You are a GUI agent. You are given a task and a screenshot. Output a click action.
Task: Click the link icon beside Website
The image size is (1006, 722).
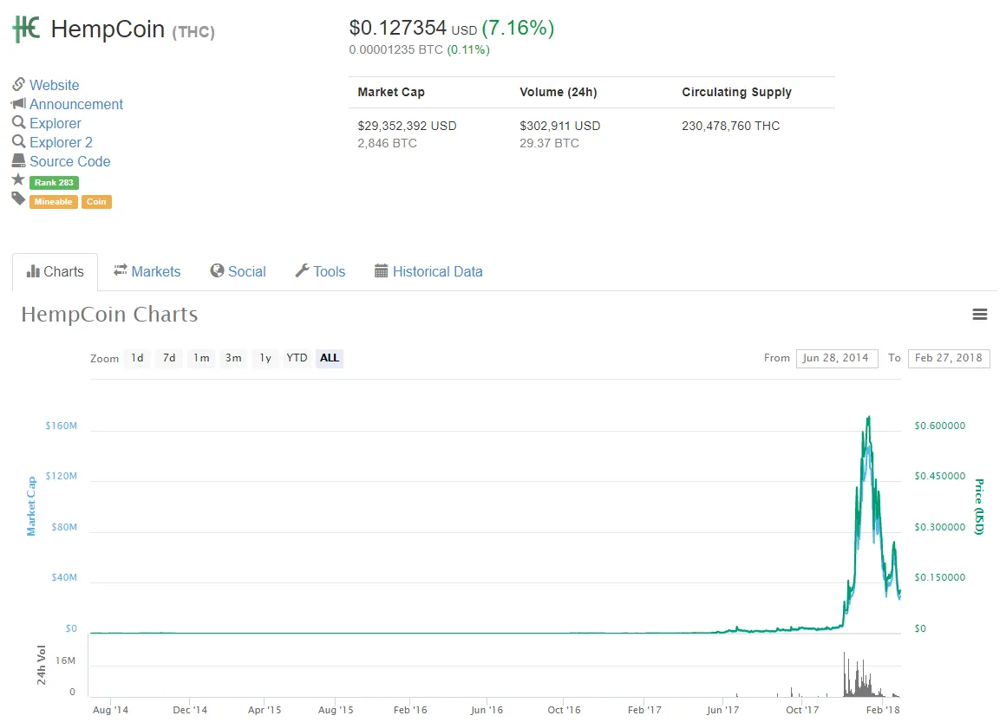pos(18,84)
